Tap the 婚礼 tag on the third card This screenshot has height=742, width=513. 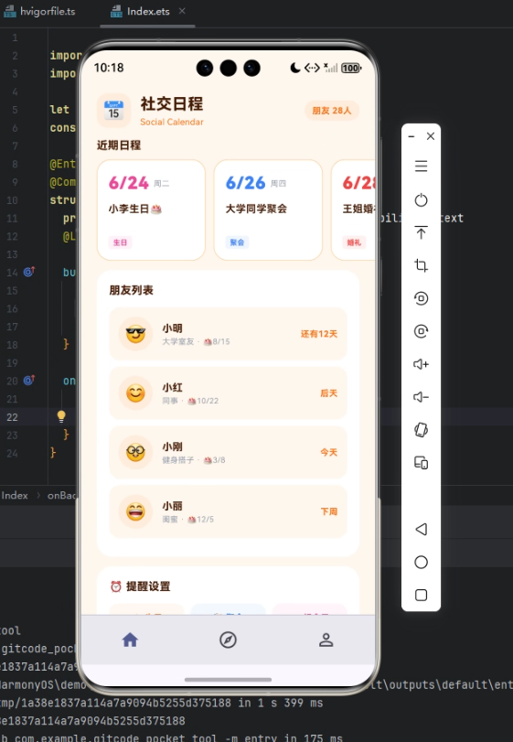354,242
